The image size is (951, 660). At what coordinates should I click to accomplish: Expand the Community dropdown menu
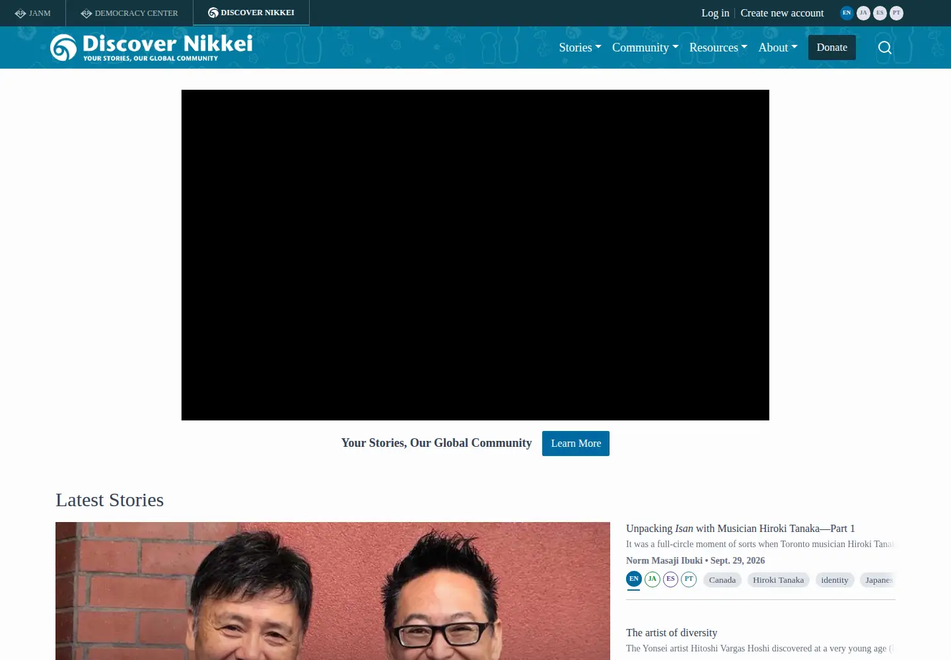click(645, 48)
